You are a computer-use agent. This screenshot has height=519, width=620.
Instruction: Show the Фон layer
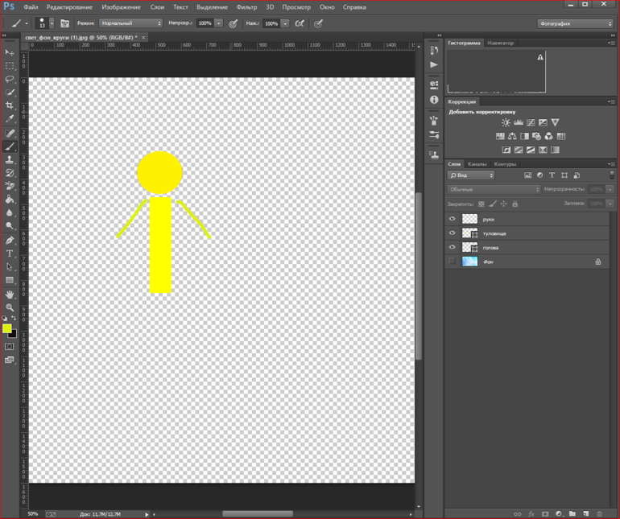[x=453, y=262]
